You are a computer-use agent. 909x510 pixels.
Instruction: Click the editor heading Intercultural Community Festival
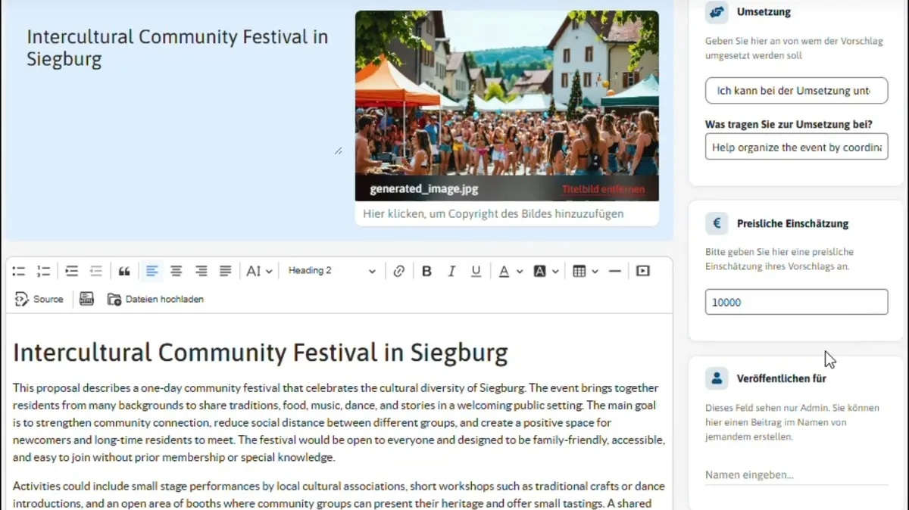261,353
